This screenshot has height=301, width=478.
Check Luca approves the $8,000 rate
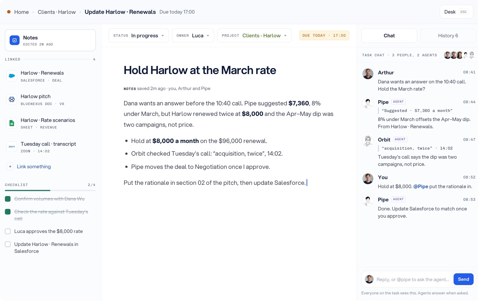tap(8, 231)
